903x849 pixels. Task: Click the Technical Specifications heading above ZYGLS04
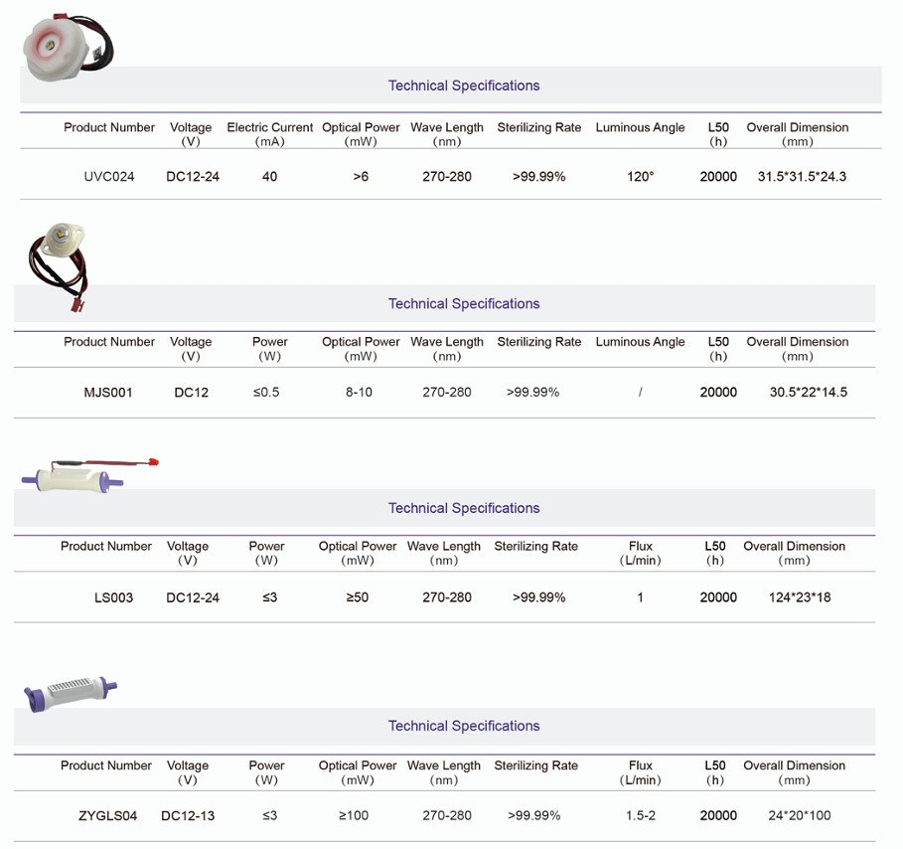(x=464, y=726)
